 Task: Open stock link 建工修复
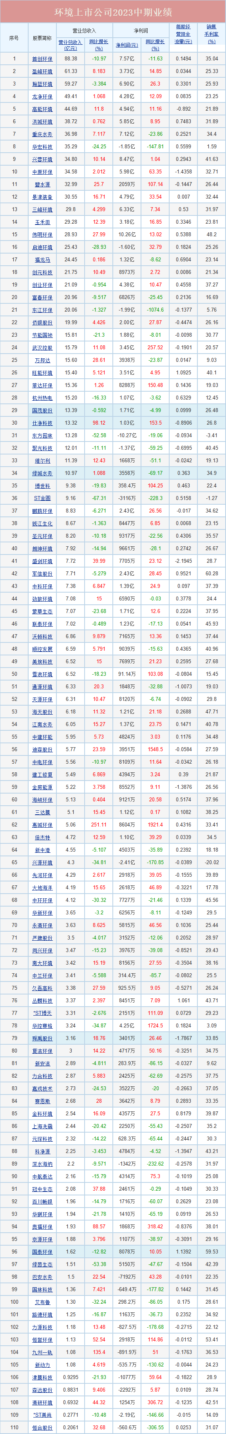pos(42,776)
